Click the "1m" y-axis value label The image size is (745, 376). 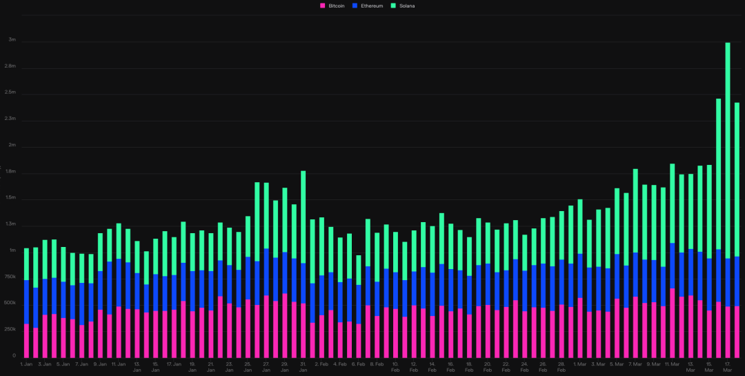coord(12,251)
